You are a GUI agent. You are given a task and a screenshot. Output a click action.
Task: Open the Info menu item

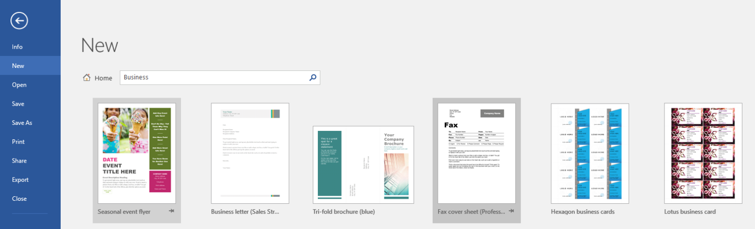(x=30, y=47)
